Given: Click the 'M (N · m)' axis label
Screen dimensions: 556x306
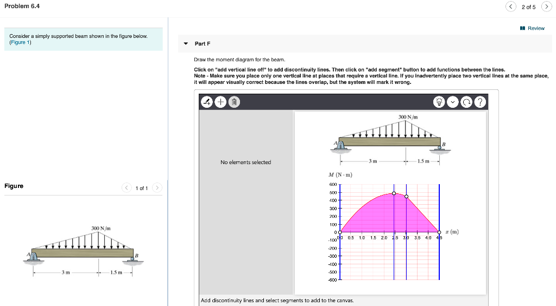Looking at the screenshot, I should pyautogui.click(x=340, y=175).
